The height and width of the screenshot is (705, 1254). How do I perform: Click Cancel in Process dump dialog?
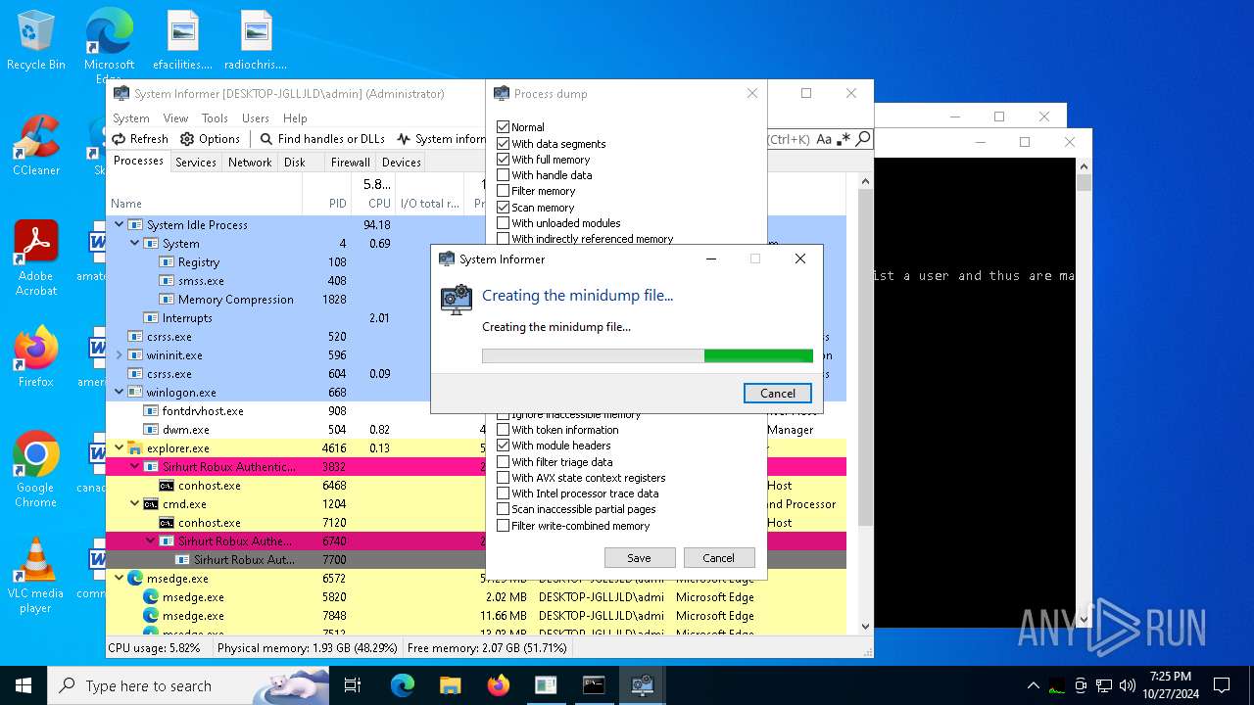[718, 558]
